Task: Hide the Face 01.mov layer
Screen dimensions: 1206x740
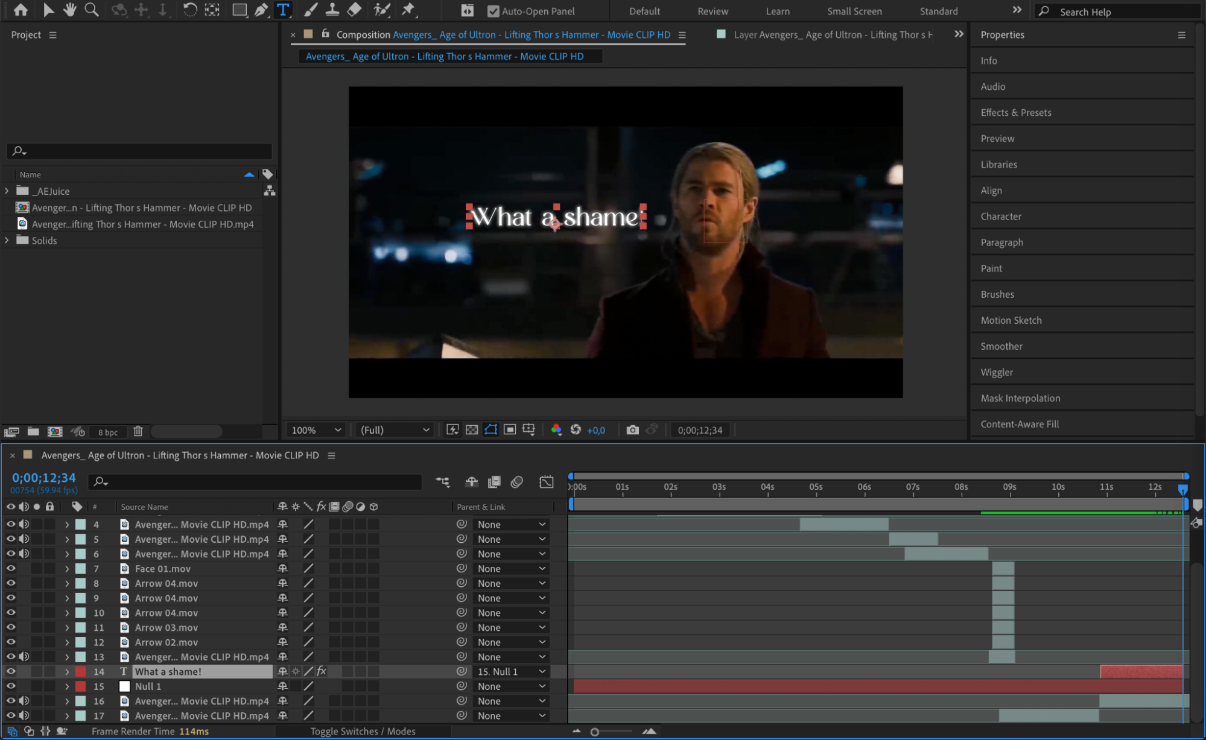Action: coord(11,568)
